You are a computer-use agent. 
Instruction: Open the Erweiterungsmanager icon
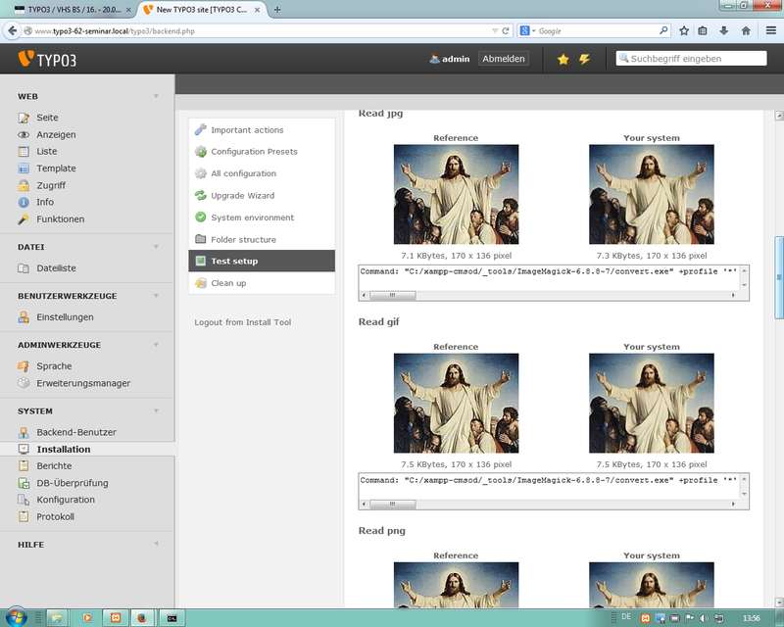[x=24, y=383]
